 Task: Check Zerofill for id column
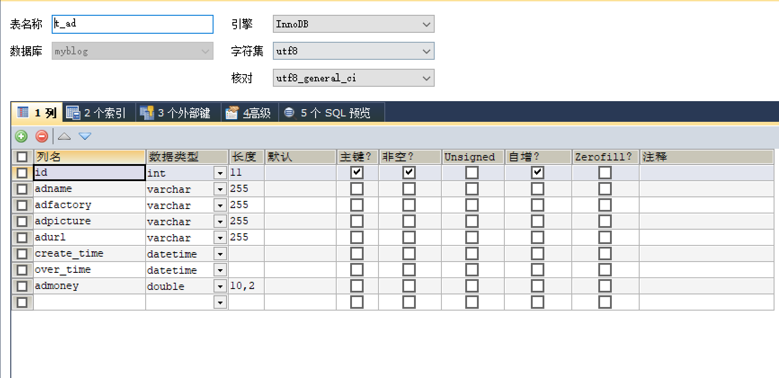point(605,173)
